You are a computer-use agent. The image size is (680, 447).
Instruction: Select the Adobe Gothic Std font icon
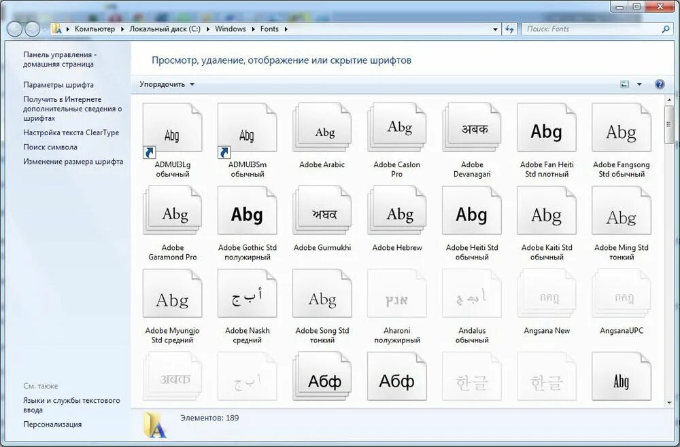point(248,211)
